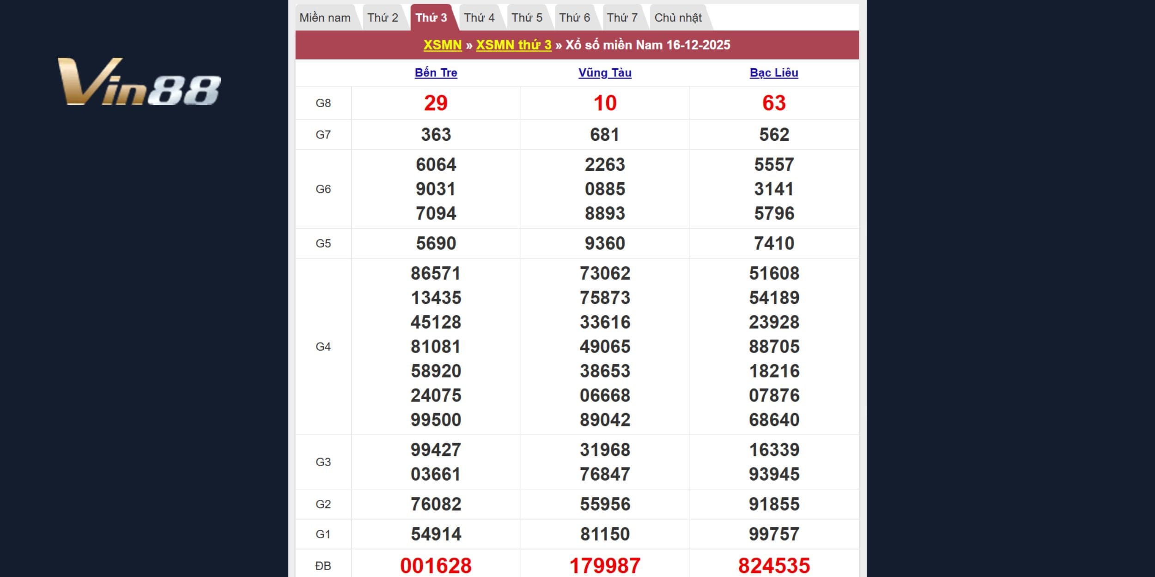Open the Chủ nhật tab

(678, 18)
